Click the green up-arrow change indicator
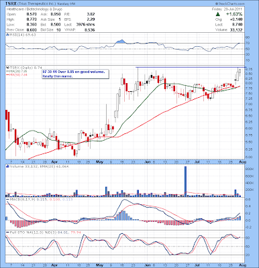The height and width of the screenshot is (268, 259). [217, 14]
